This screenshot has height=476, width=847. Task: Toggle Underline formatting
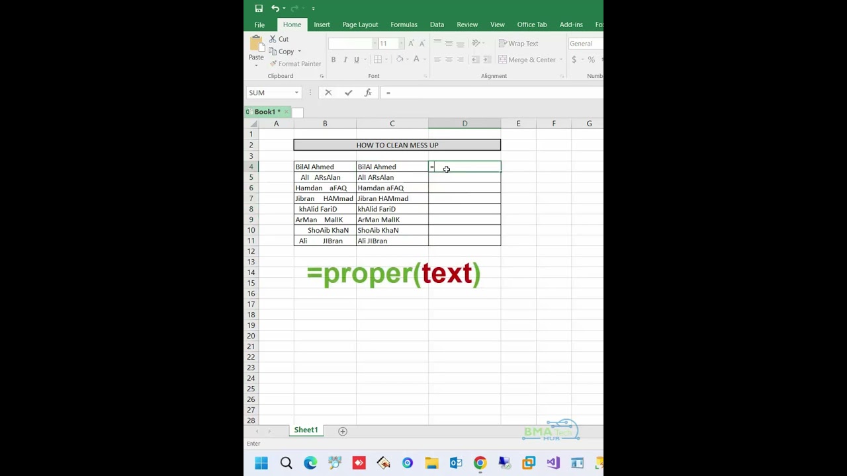[357, 59]
